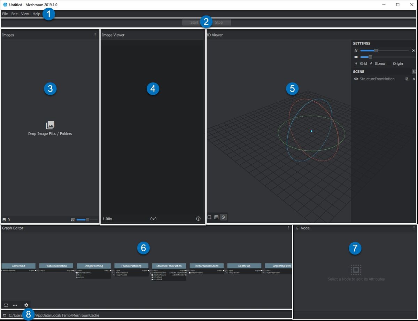Screen dimensions: 418x321
Task: Open the View menu
Action: click(x=25, y=14)
